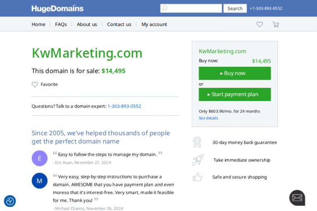Expand payment plan See details
Screen dimensions: 317x211
(208, 118)
